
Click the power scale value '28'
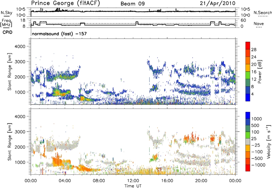254,50
